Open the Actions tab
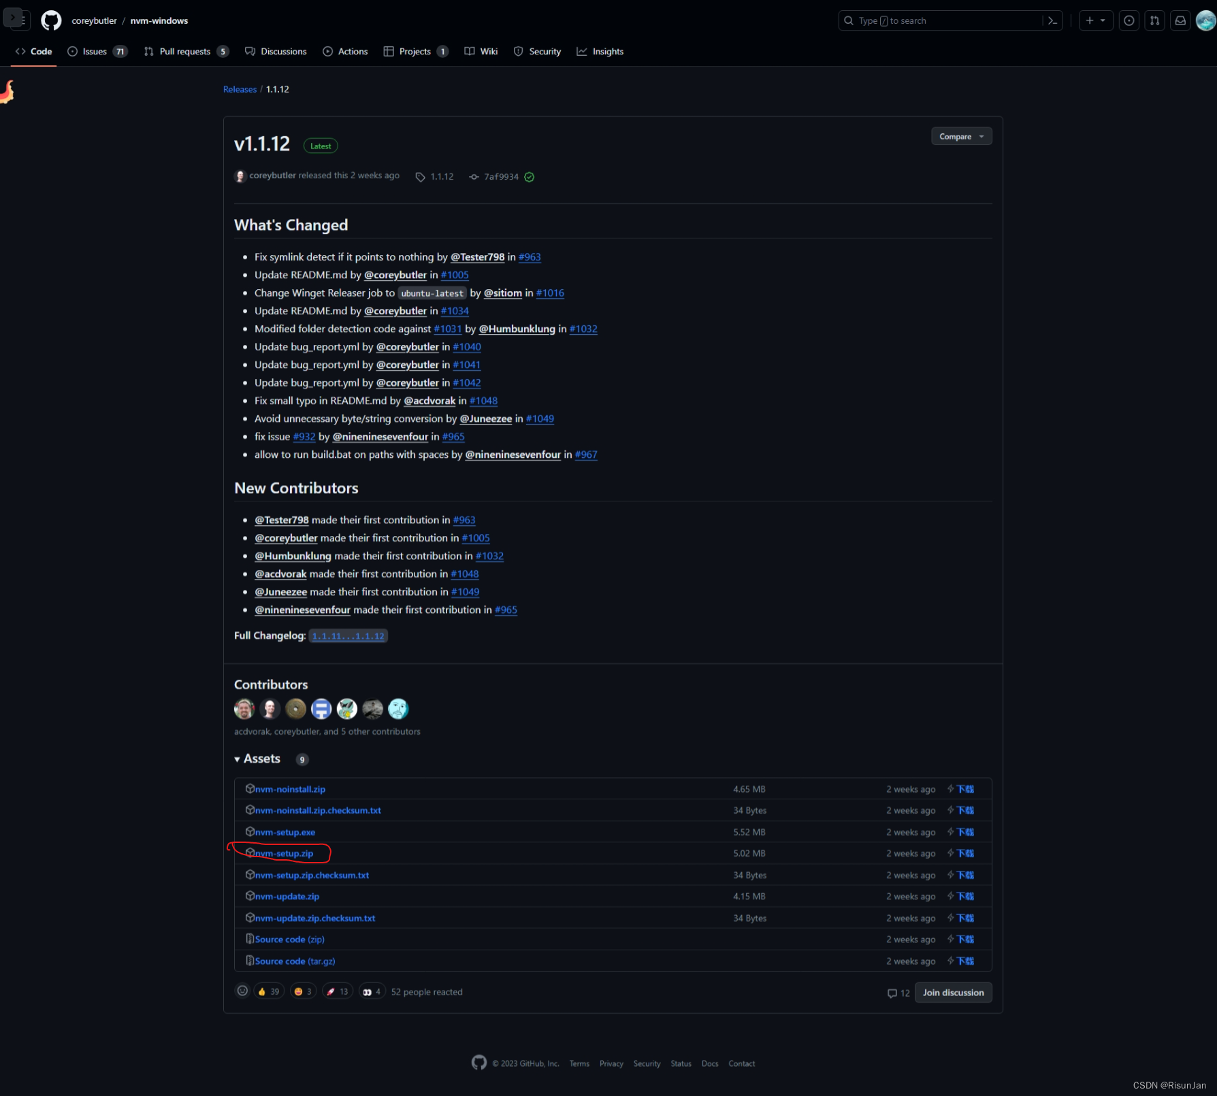This screenshot has width=1217, height=1096. [x=345, y=52]
